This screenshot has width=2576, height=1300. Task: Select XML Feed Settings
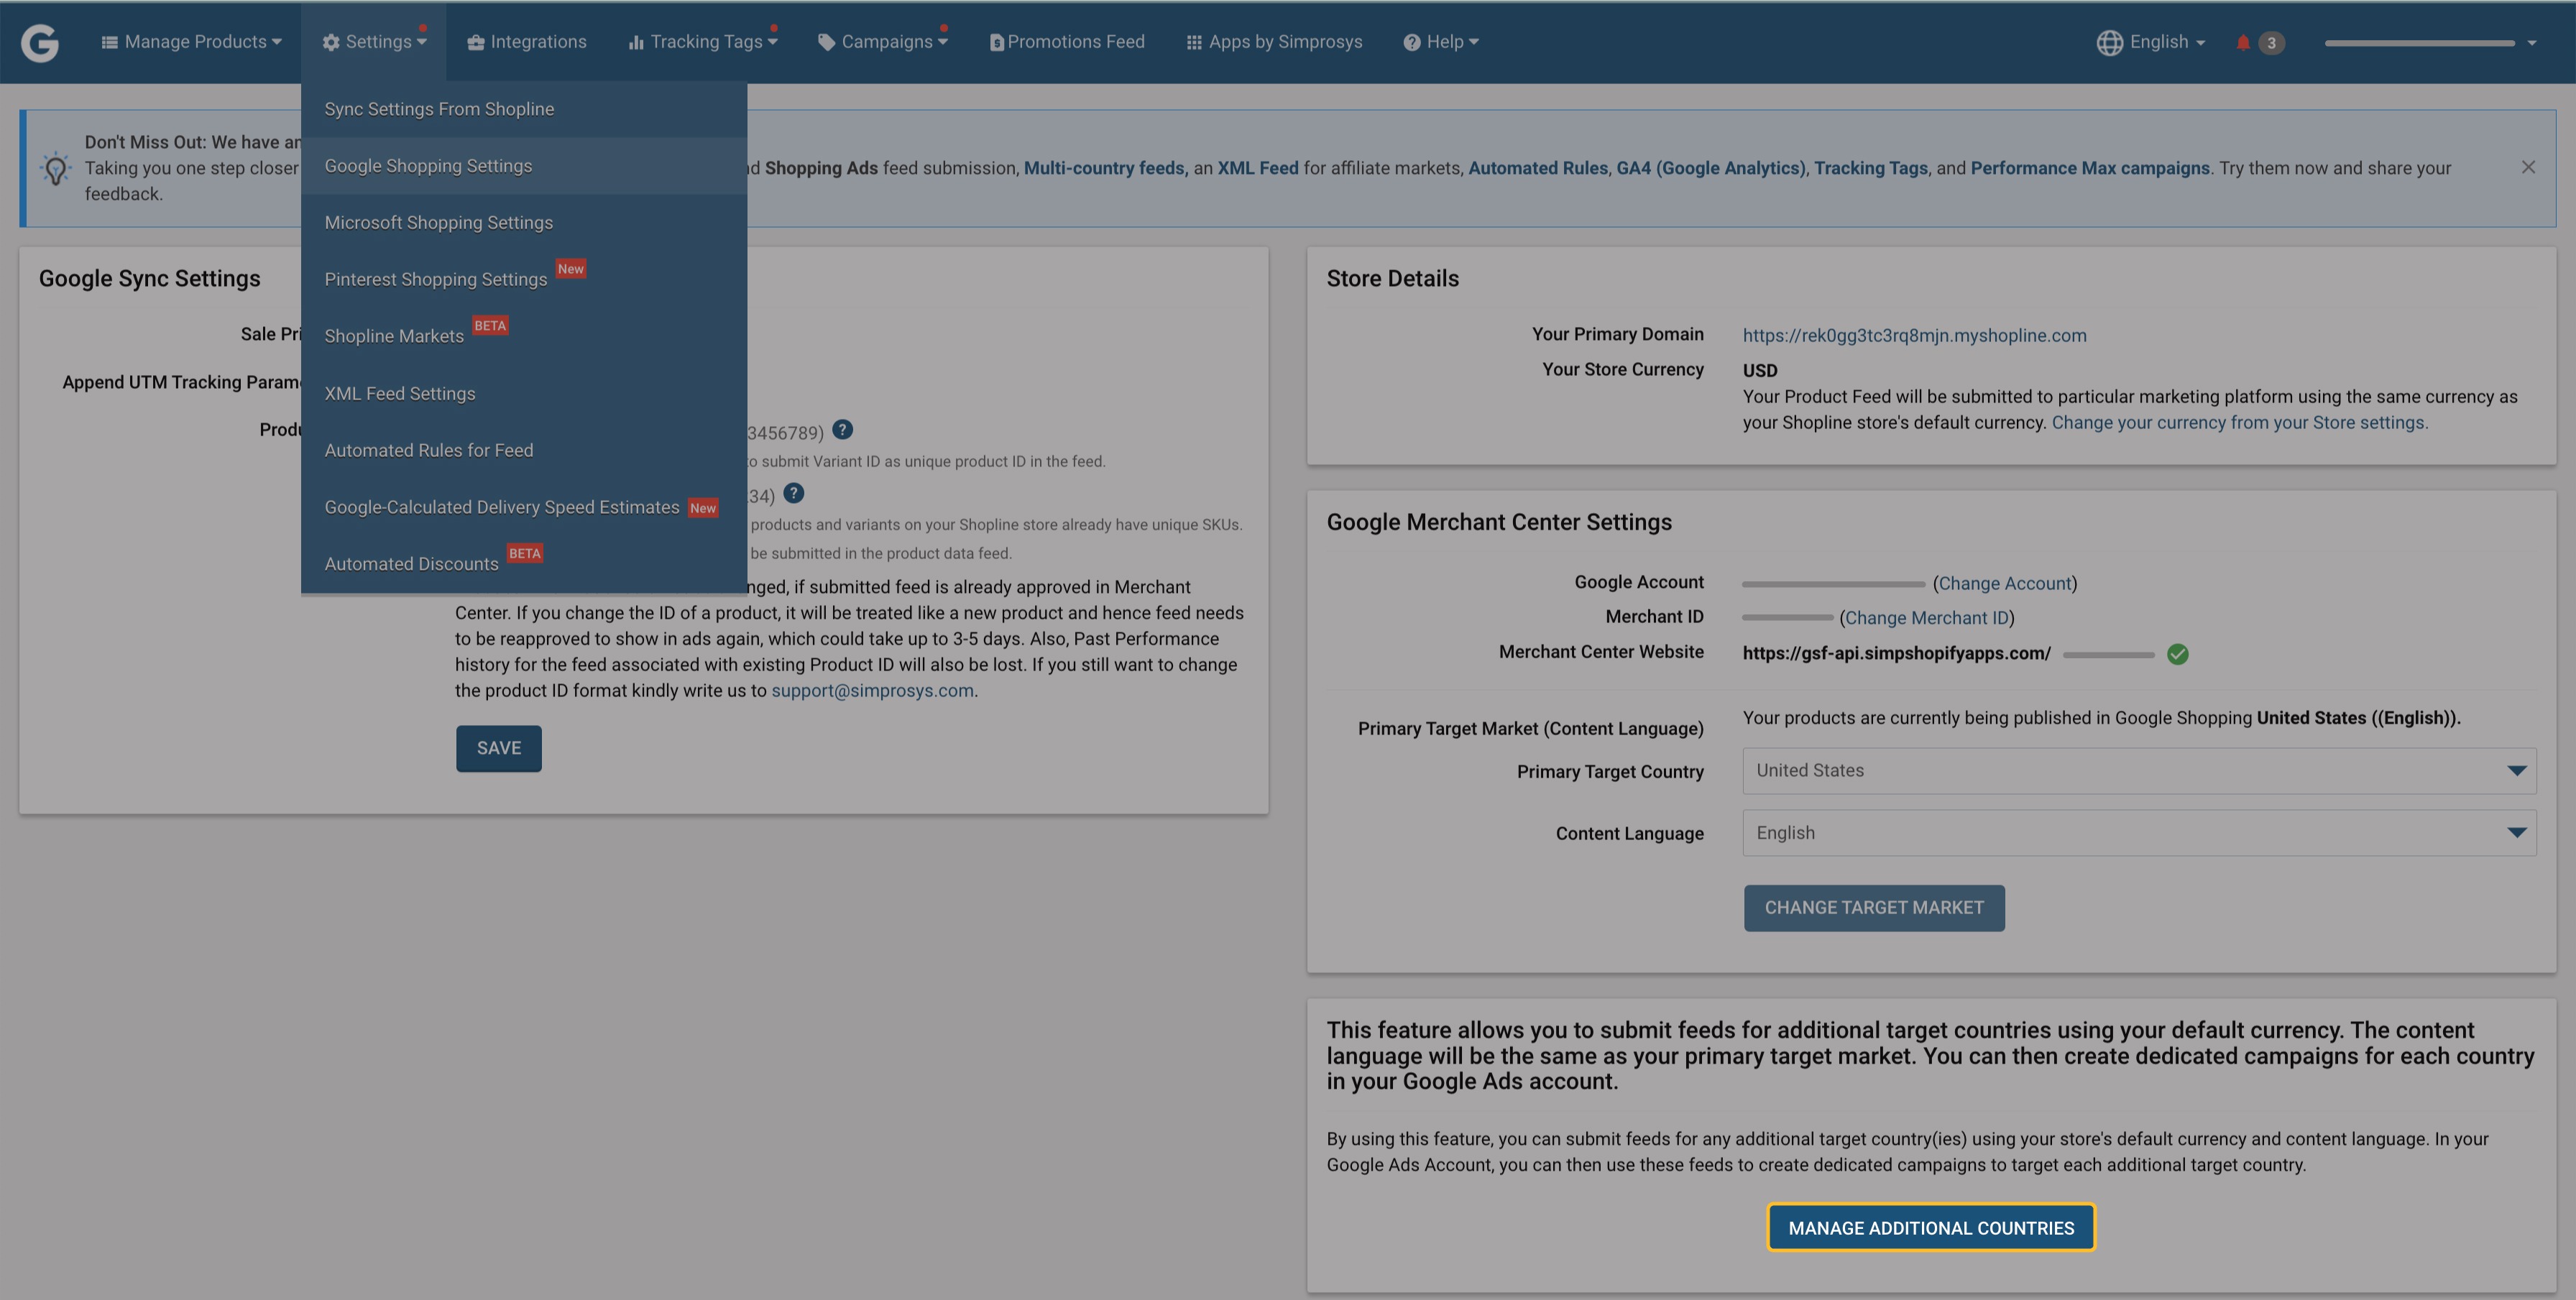coord(524,393)
